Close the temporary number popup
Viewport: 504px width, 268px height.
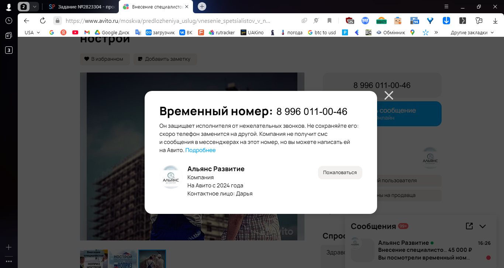[389, 96]
